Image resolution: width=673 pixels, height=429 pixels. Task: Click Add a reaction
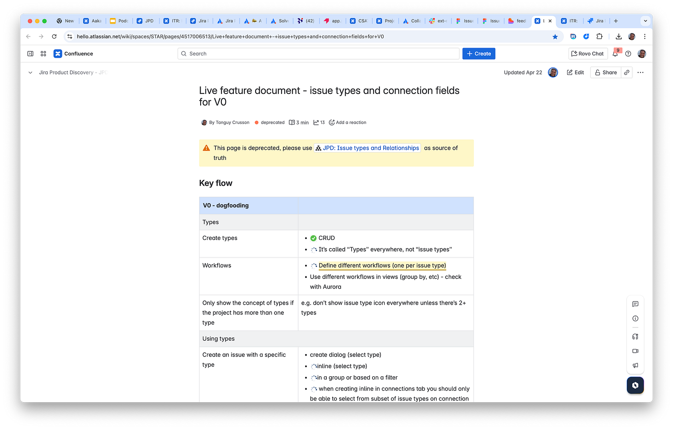(348, 123)
